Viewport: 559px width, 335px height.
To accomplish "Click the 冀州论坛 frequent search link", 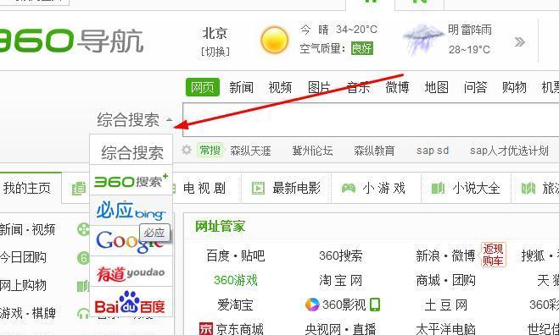I will click(312, 151).
